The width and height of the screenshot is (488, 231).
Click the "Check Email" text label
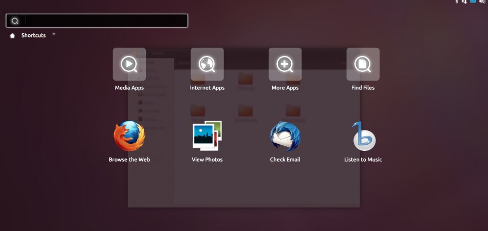(285, 160)
